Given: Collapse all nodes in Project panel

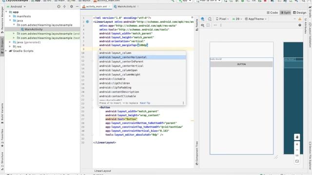Looking at the screenshot, I should pos(64,6).
